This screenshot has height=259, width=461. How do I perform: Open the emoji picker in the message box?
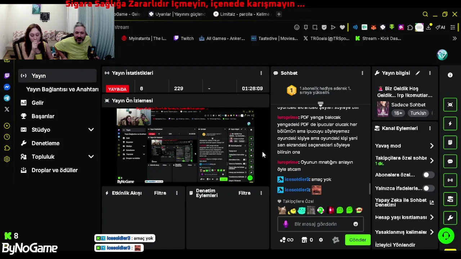point(355,224)
